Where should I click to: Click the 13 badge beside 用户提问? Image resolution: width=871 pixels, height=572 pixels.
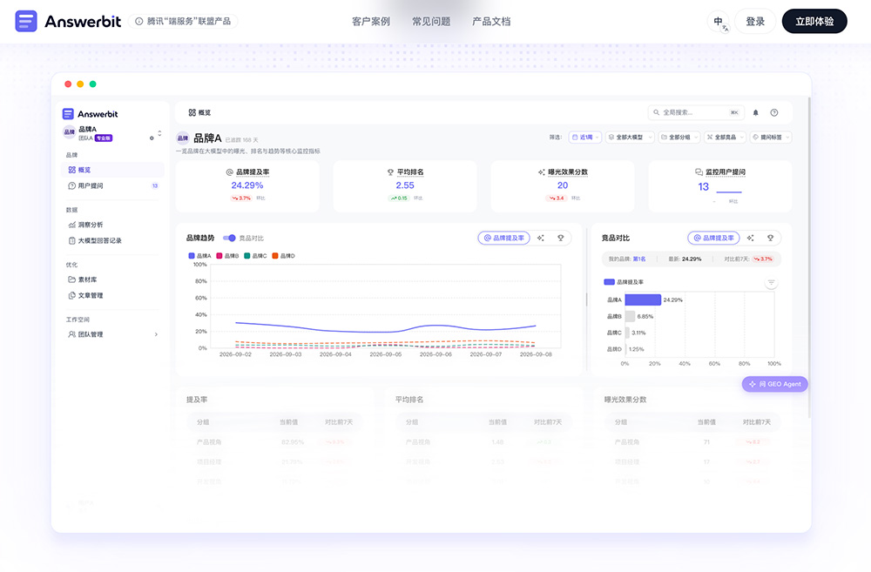(155, 185)
